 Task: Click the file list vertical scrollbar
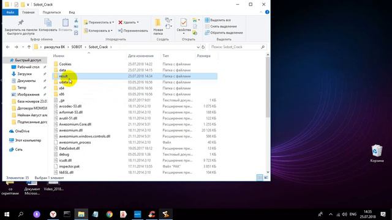click(268, 87)
